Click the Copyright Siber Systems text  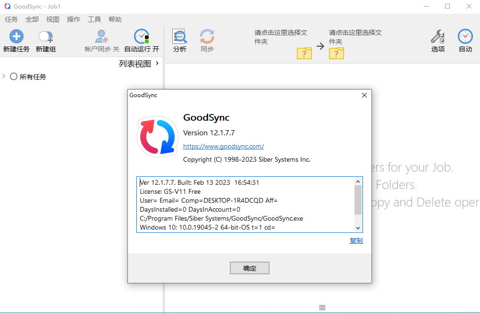click(246, 159)
